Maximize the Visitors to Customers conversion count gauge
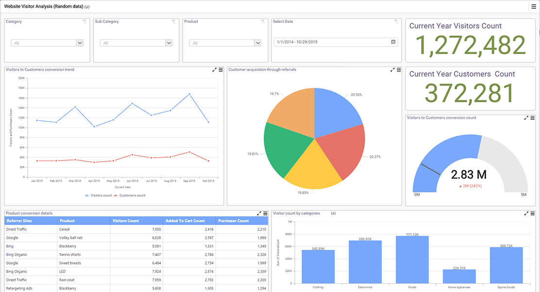 (x=526, y=117)
